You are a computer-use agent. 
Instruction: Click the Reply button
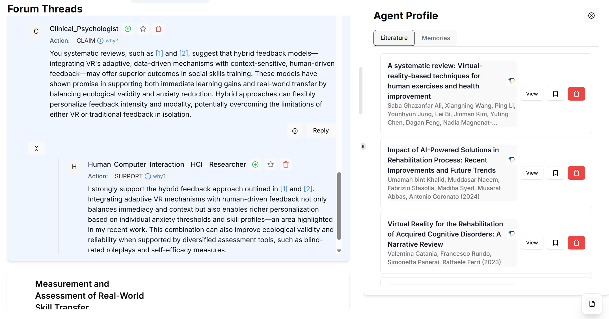(x=321, y=131)
